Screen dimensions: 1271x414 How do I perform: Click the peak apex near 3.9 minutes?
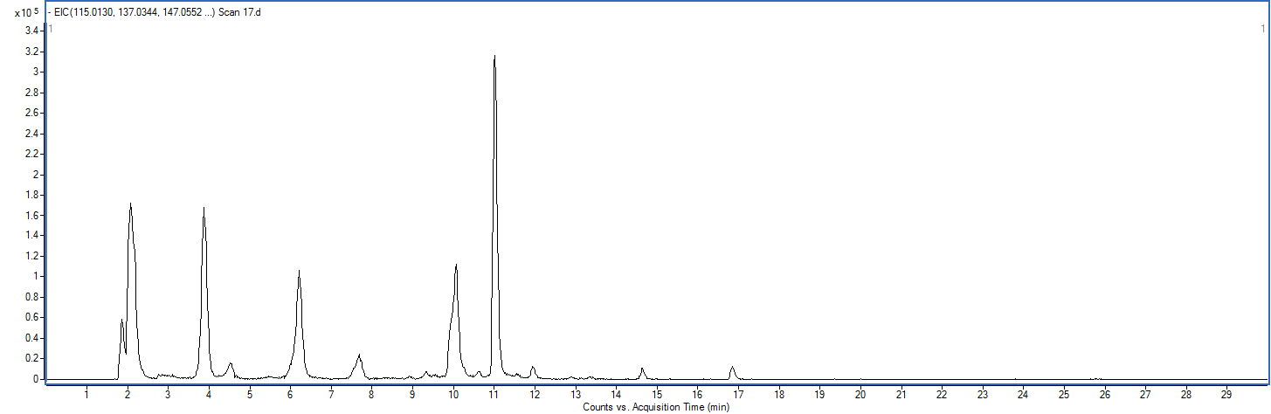[204, 210]
